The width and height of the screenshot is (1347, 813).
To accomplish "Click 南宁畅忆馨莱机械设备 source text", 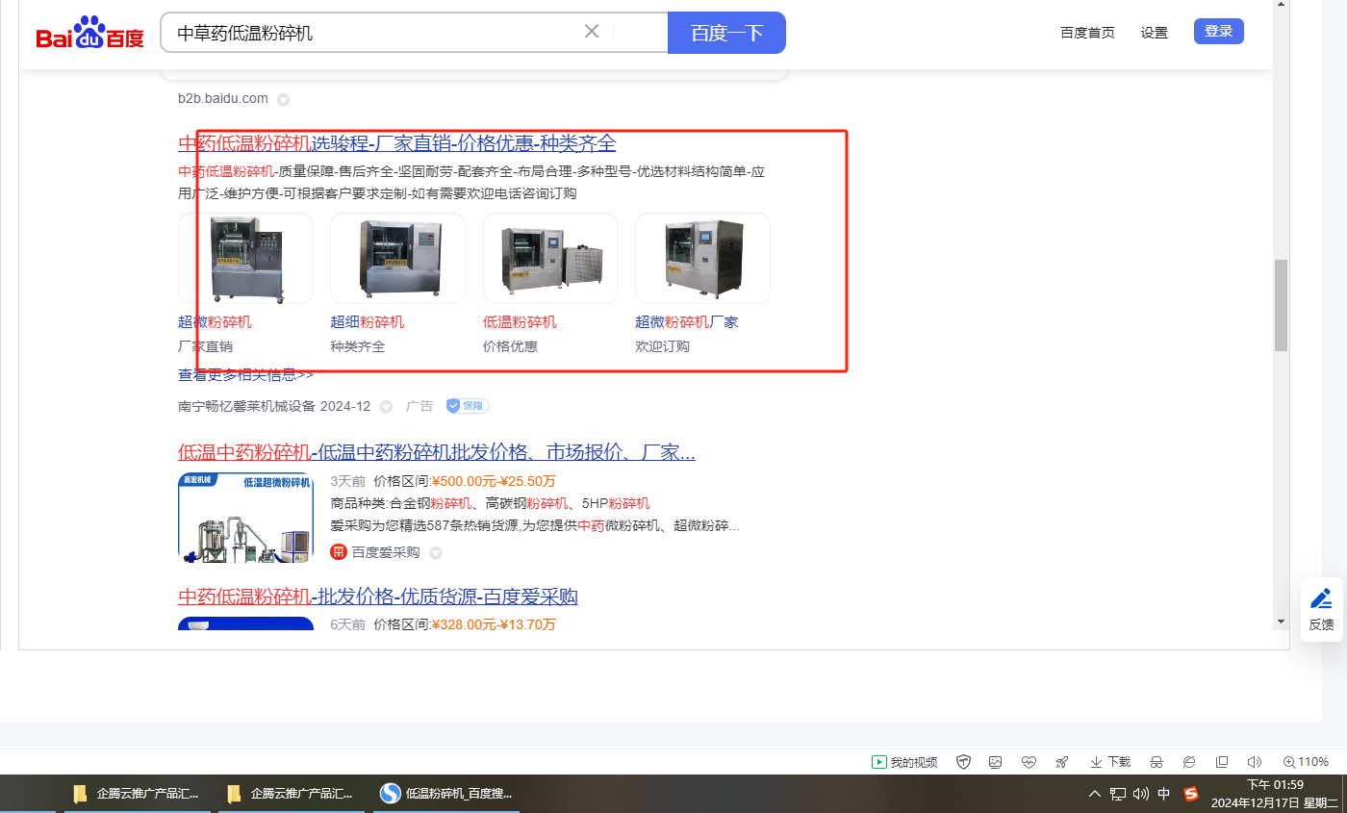I will coord(246,406).
